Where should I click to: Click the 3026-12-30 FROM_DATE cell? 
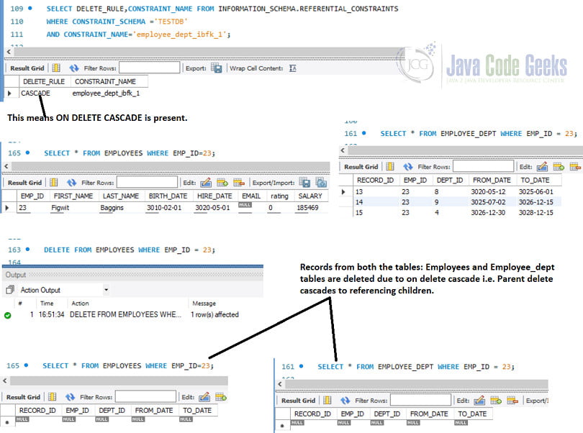(488, 212)
